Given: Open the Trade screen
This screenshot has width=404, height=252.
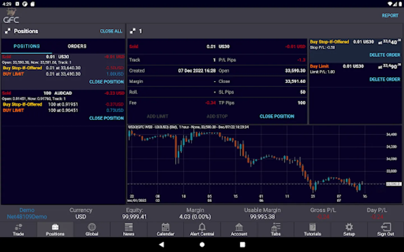Looking at the screenshot, I should coord(19,230).
